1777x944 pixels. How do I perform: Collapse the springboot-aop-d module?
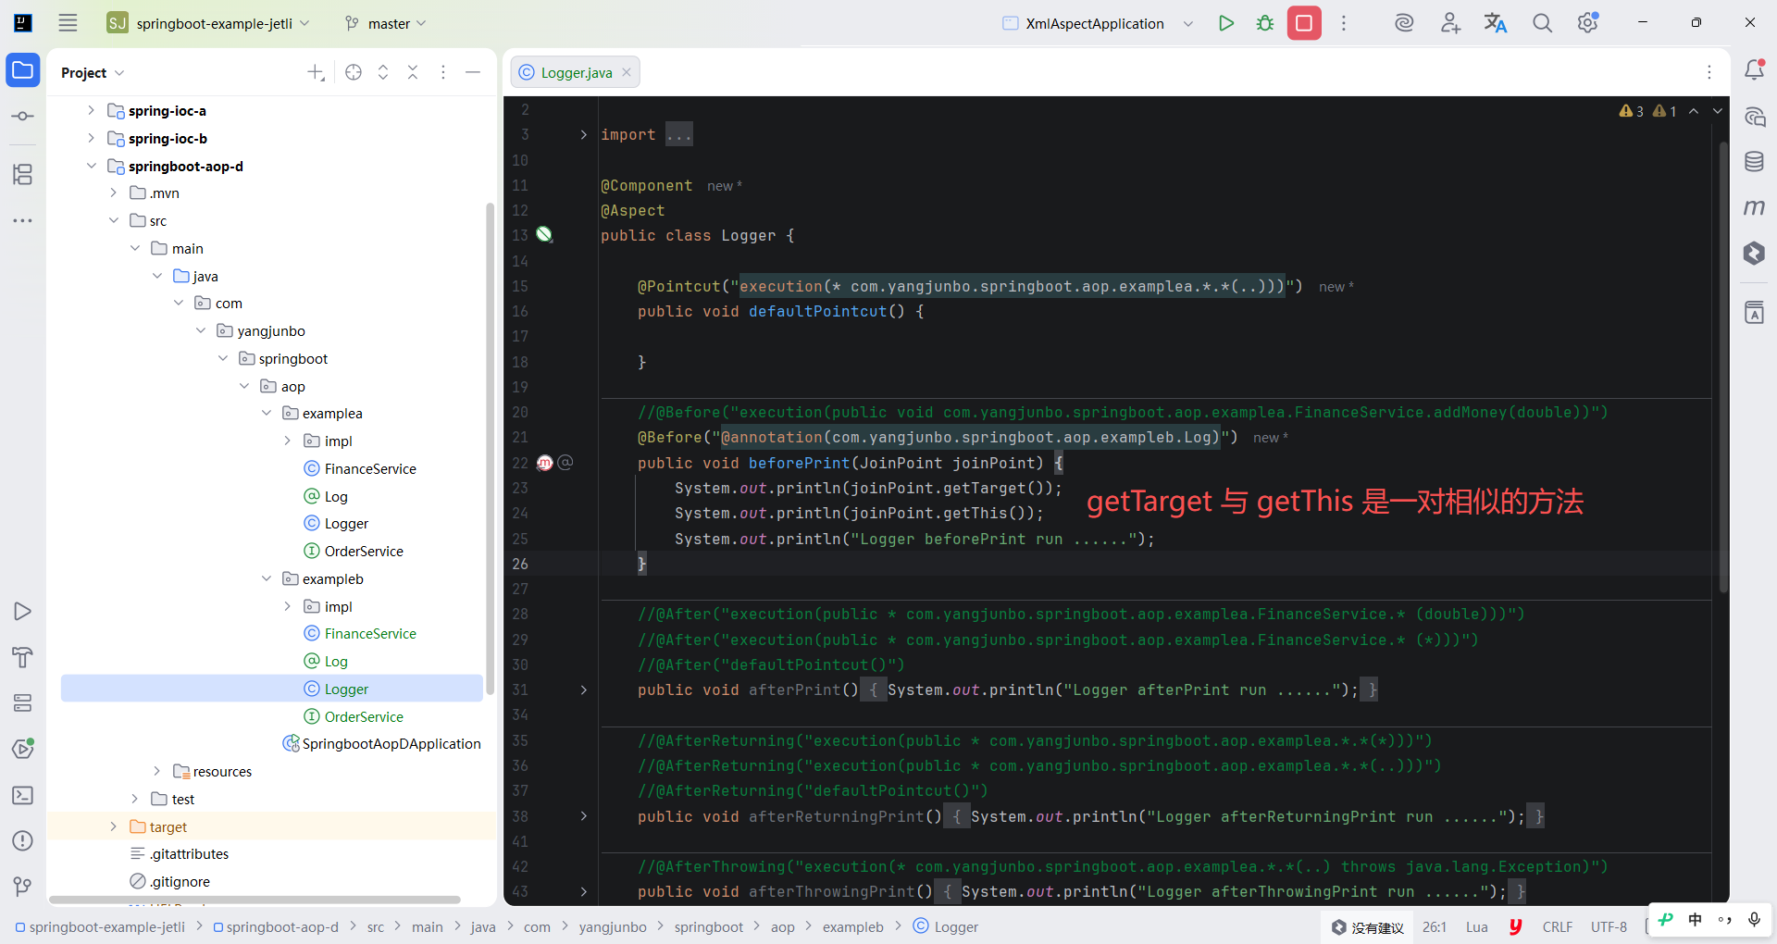[x=91, y=166]
